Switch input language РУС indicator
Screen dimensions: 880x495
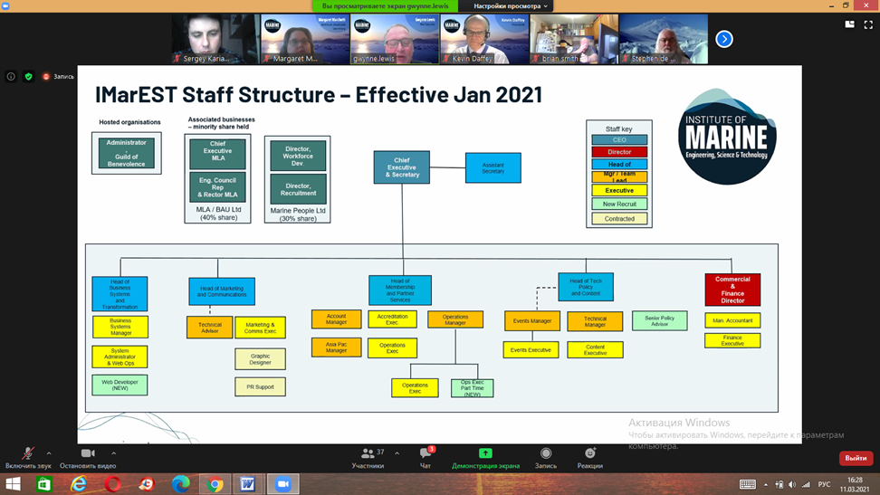pyautogui.click(x=824, y=484)
